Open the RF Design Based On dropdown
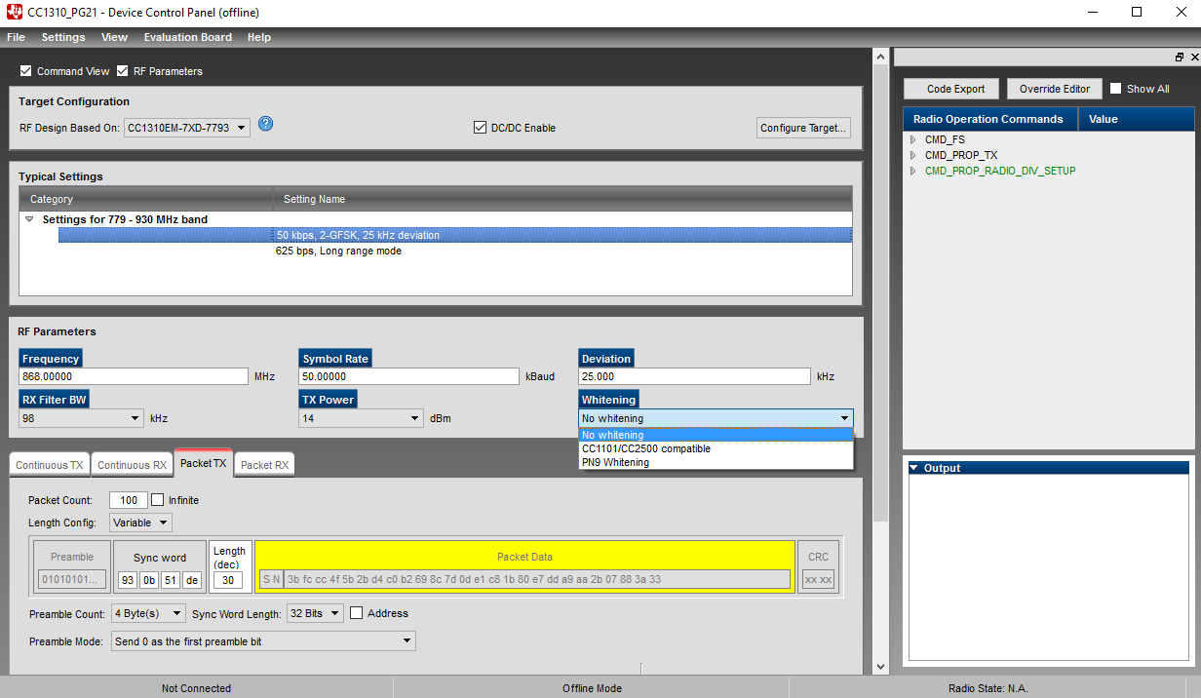 pos(187,128)
